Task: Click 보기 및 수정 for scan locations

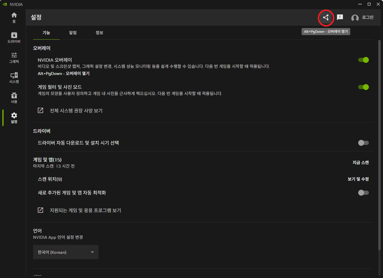Action: tap(358, 179)
